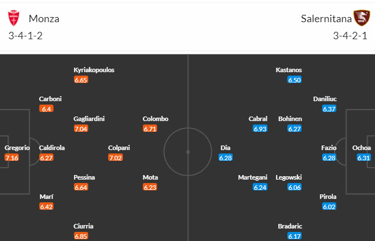The height and width of the screenshot is (241, 375).
Task: Select Gagliardini's 7.04 rating badge
Action: [x=81, y=129]
